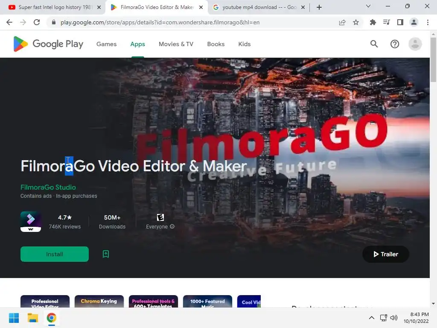Open Chrome profile menu
The height and width of the screenshot is (328, 437).
(x=414, y=22)
